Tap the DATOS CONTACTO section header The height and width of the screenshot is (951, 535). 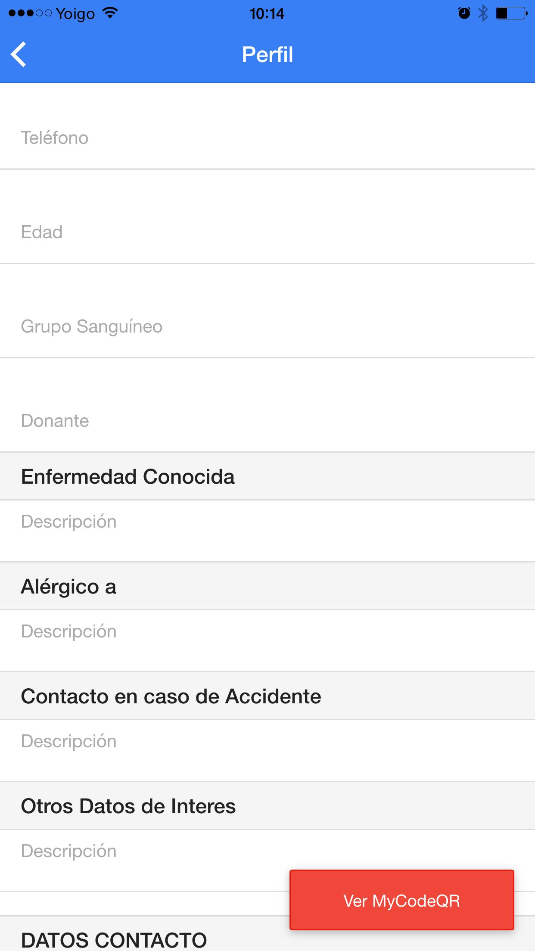tap(114, 939)
